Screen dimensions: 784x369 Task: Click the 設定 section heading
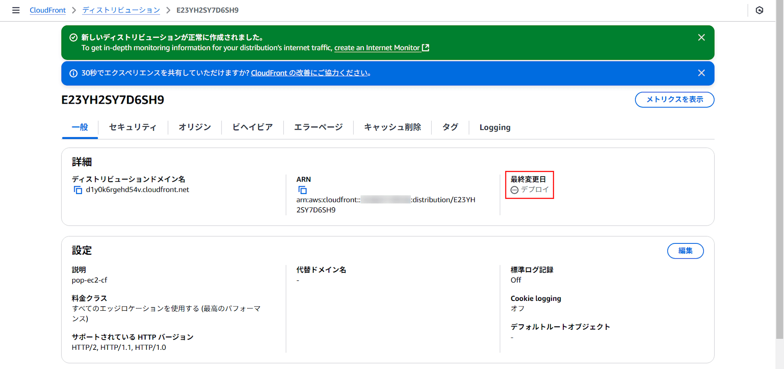82,251
